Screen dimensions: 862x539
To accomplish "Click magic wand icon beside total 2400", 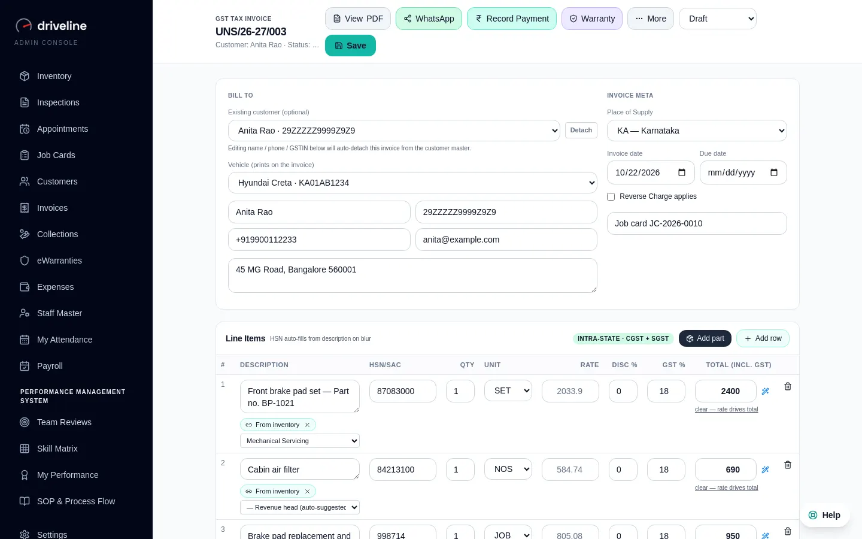I will [x=765, y=391].
